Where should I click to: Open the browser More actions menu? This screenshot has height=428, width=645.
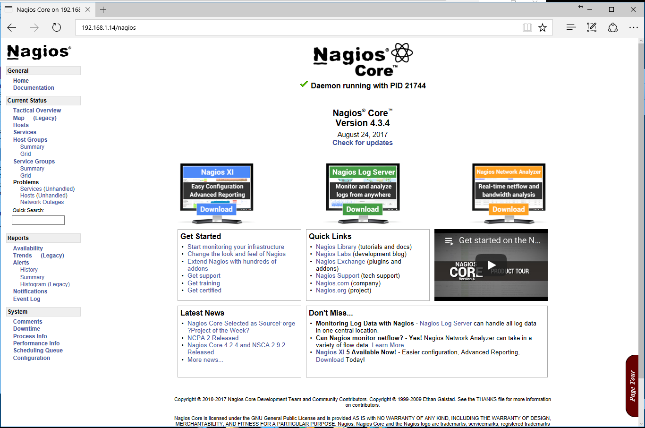634,27
